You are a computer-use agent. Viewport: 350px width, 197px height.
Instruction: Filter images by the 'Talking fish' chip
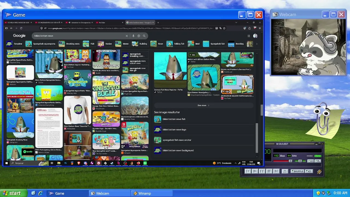coord(176,44)
